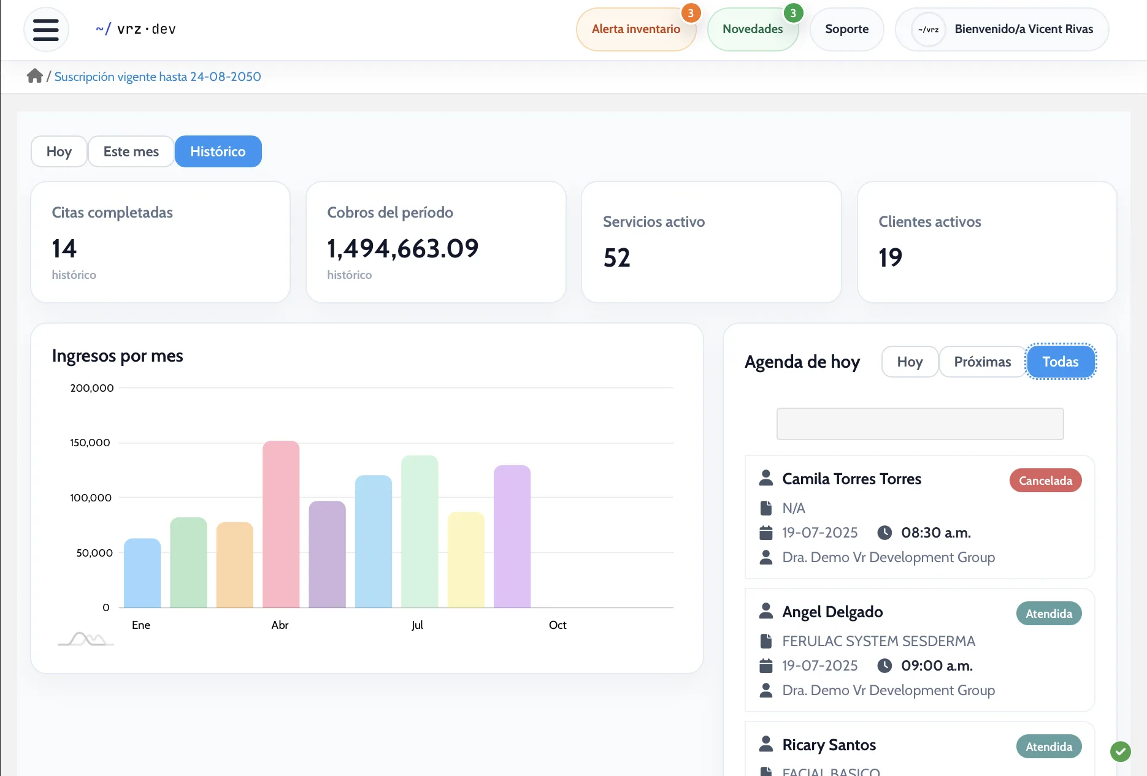Open Citas completadas card
The width and height of the screenshot is (1147, 776).
[160, 242]
